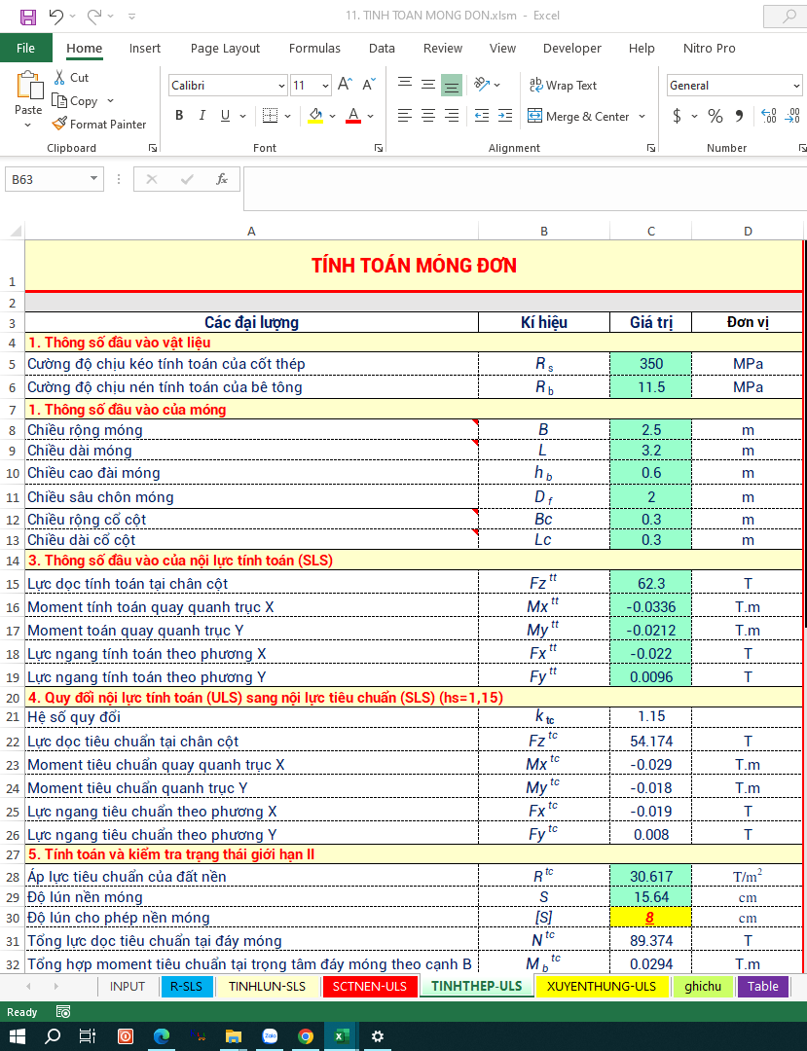Center text horizontally
Viewport: 807px width, 1051px height.
tap(428, 115)
